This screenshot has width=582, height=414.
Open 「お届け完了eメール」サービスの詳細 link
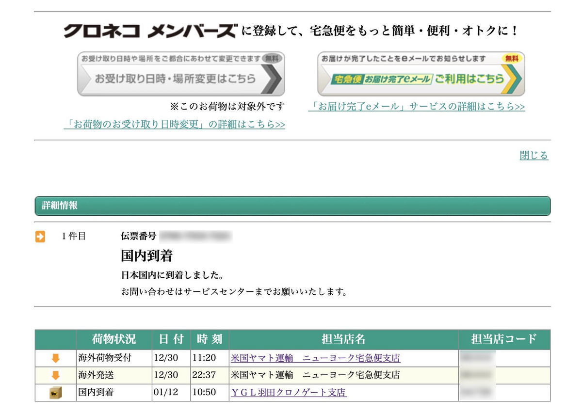tap(417, 107)
